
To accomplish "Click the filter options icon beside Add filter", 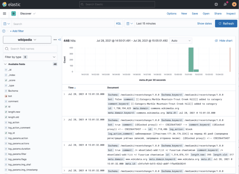I will coord(4,31).
